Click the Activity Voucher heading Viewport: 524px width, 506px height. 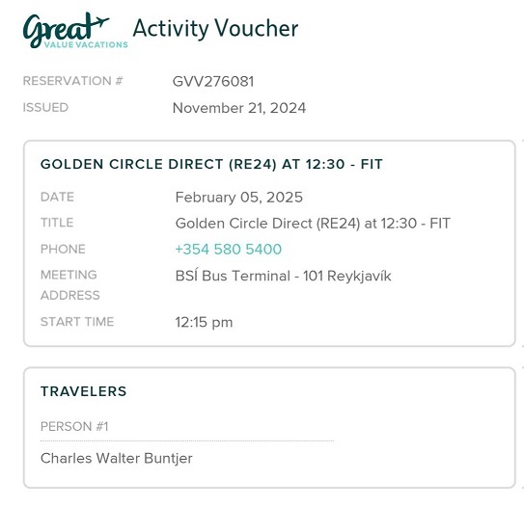pyautogui.click(x=215, y=29)
